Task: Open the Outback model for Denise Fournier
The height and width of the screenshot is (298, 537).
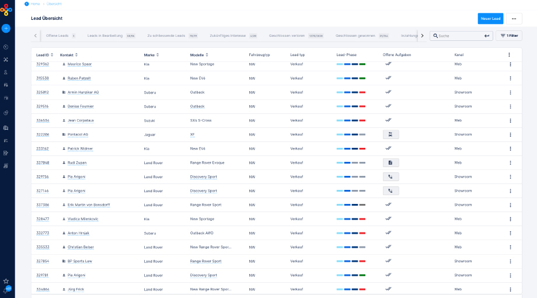Action: click(x=197, y=106)
